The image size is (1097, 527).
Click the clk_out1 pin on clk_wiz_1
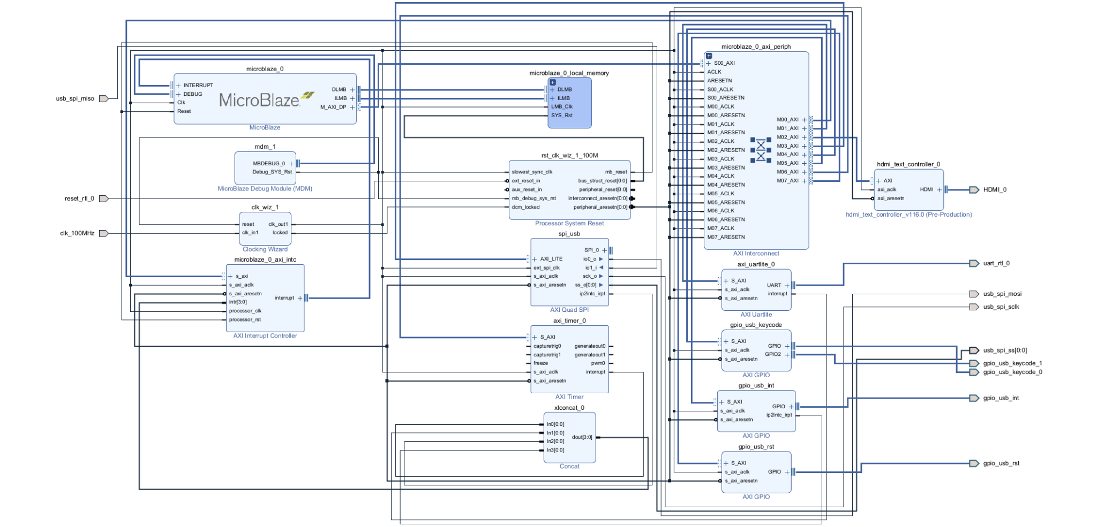click(278, 224)
